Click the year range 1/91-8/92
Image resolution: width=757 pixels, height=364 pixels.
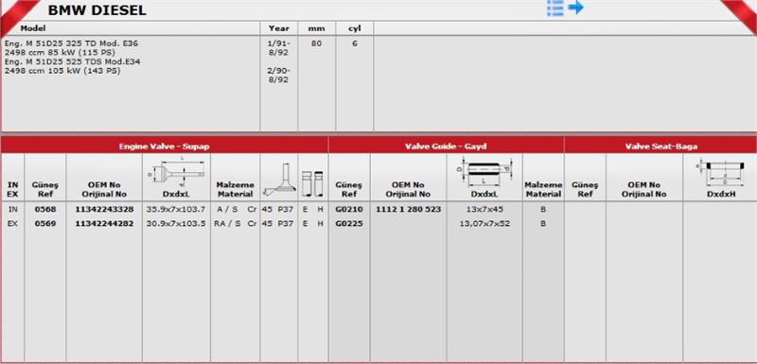coord(278,47)
